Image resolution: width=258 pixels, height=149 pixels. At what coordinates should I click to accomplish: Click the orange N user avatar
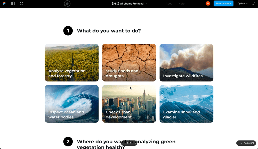(208, 3)
